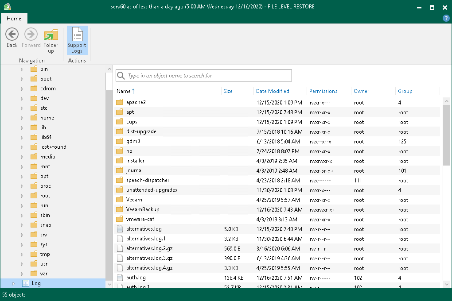Select the VeeamBackup folder icon
The width and height of the screenshot is (452, 301).
pyautogui.click(x=119, y=209)
